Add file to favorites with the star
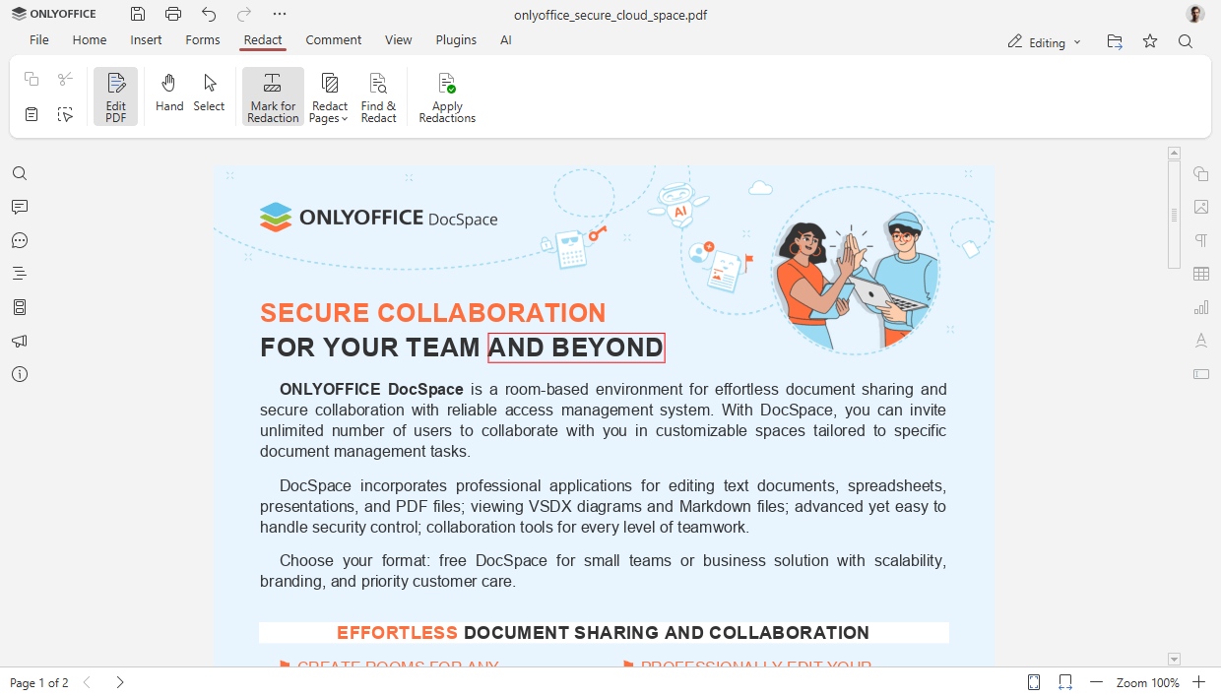 (1149, 42)
